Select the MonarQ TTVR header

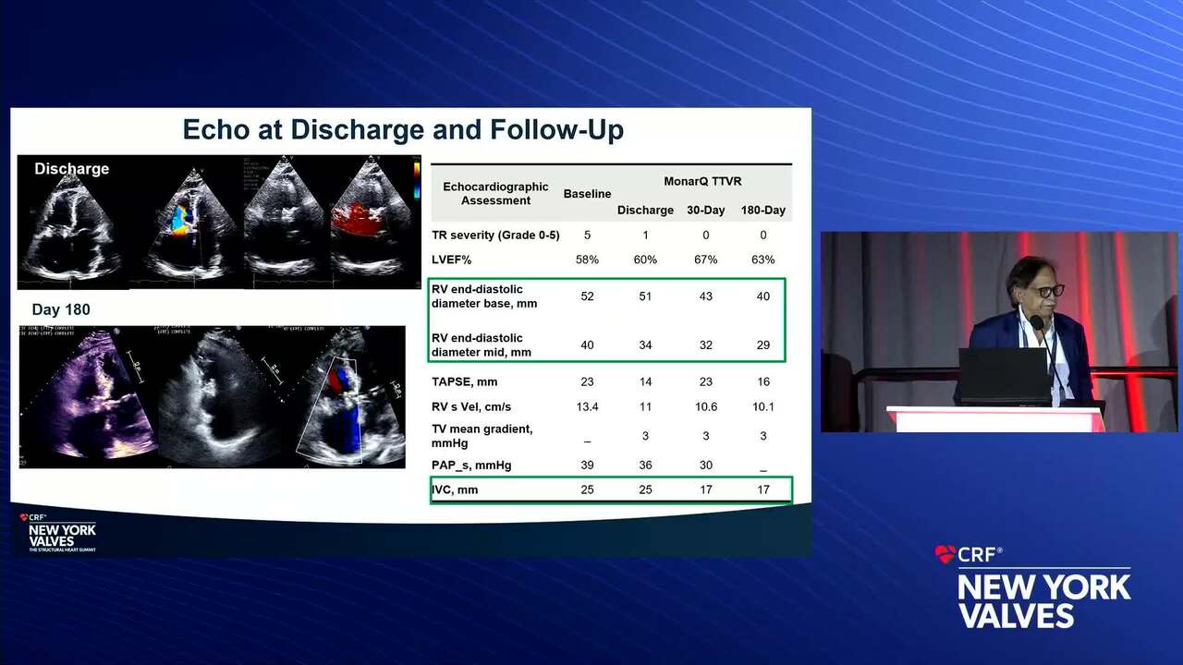(x=702, y=181)
